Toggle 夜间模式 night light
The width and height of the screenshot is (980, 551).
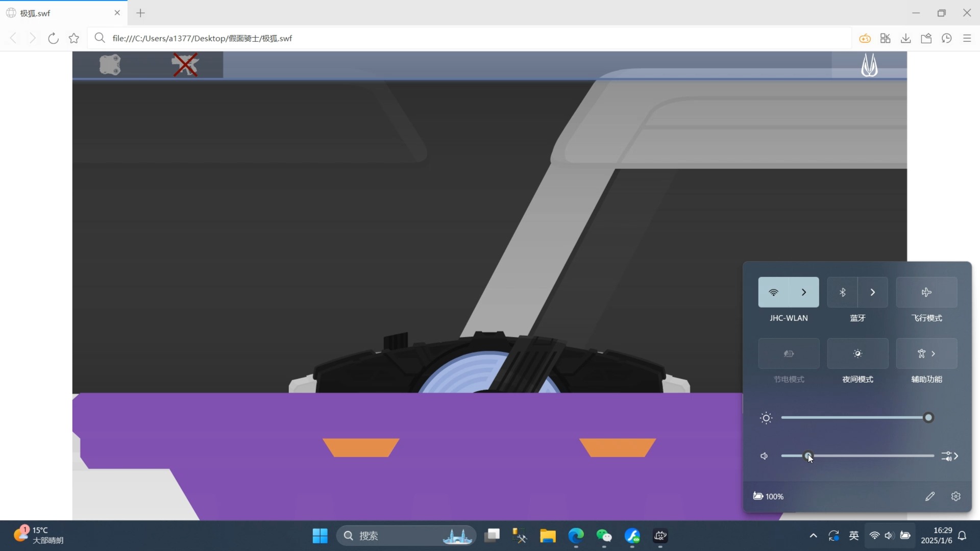pos(858,354)
